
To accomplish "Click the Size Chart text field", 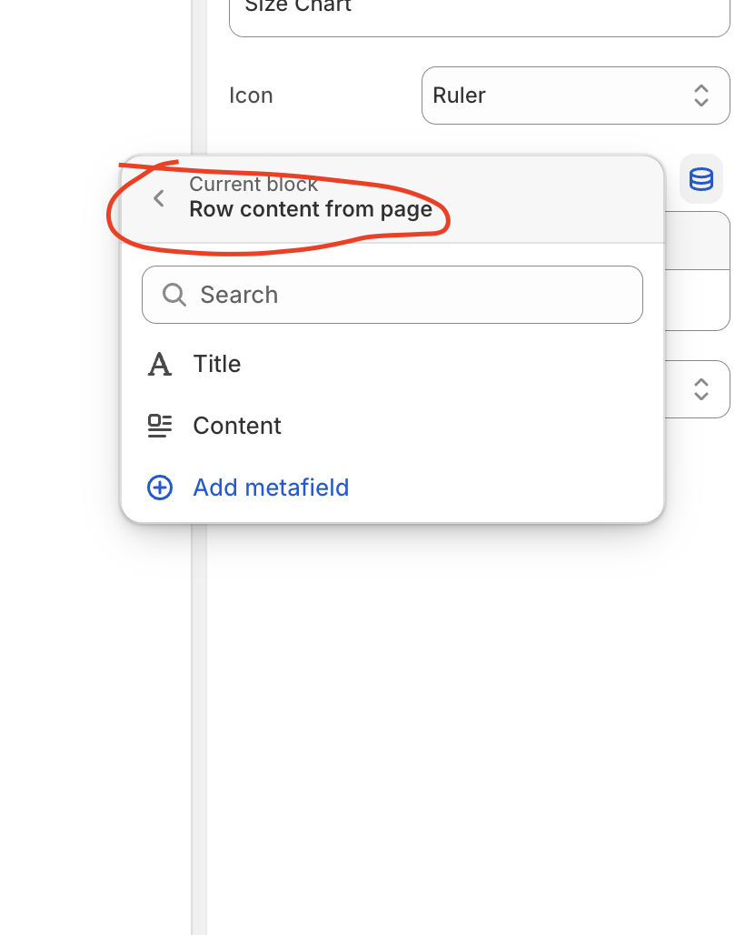I will [x=479, y=14].
